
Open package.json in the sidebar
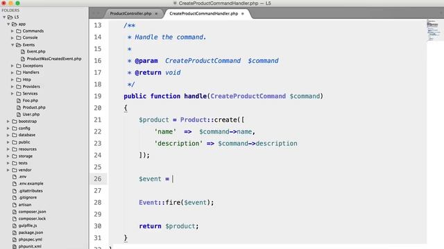click(31, 232)
